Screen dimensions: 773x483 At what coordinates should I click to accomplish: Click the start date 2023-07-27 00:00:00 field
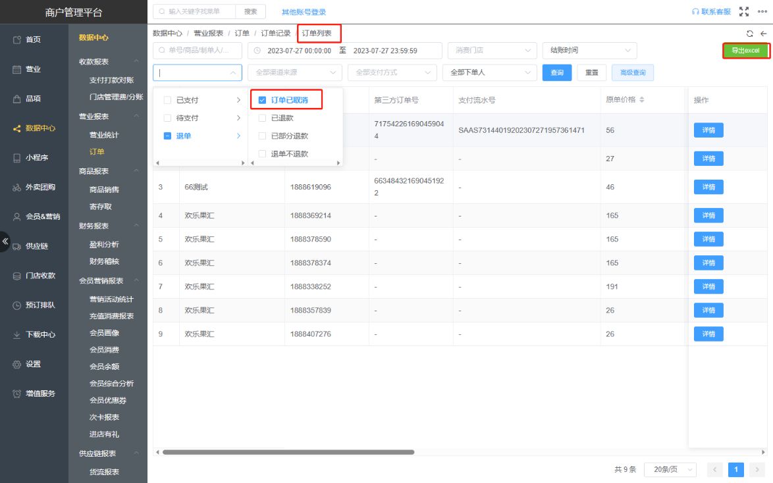299,51
